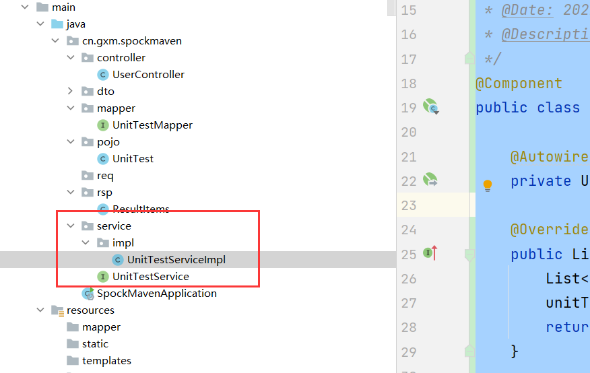Click the Spring bean gutter icon on line 19
The height and width of the screenshot is (373, 590).
click(x=430, y=106)
